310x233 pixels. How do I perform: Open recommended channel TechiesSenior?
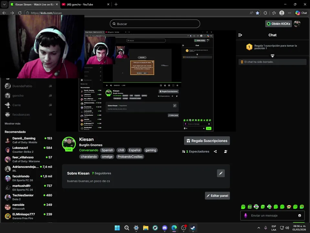pos(28,197)
